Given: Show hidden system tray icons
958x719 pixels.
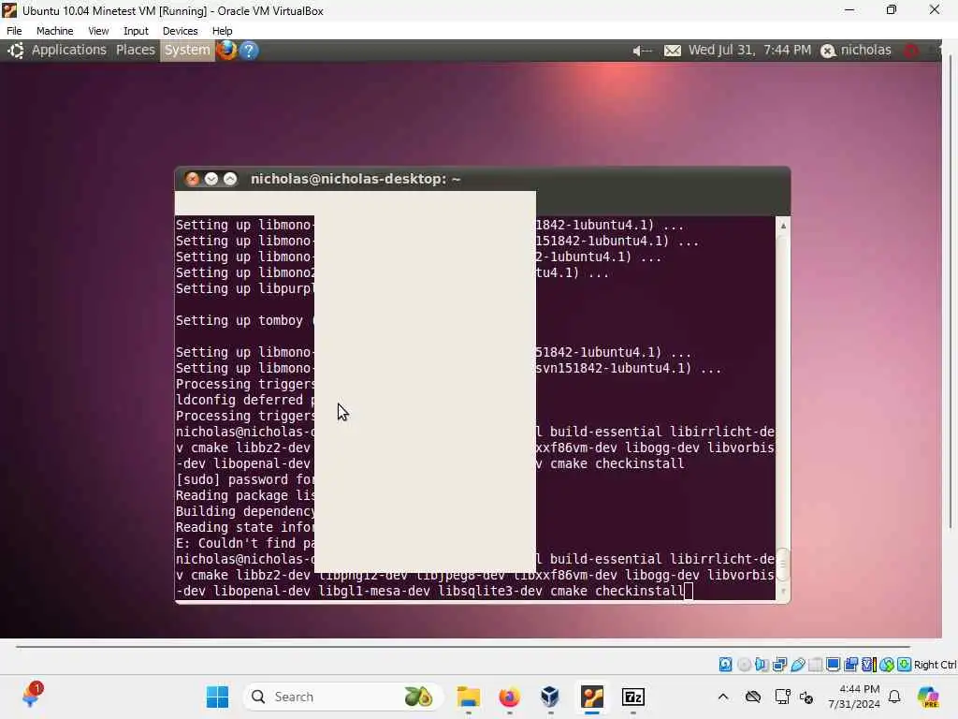Looking at the screenshot, I should point(723,697).
